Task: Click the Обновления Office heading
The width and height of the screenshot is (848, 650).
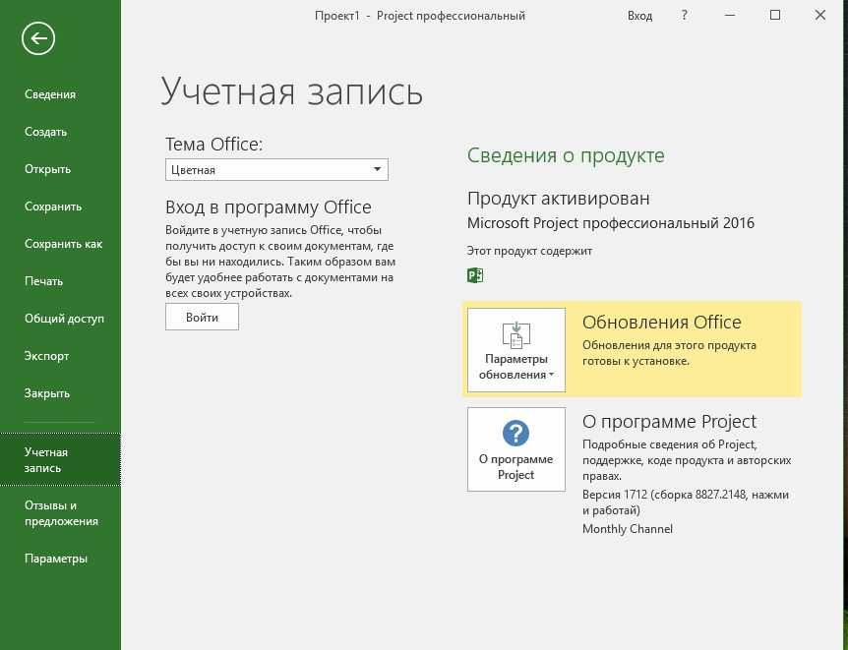Action: [x=661, y=323]
